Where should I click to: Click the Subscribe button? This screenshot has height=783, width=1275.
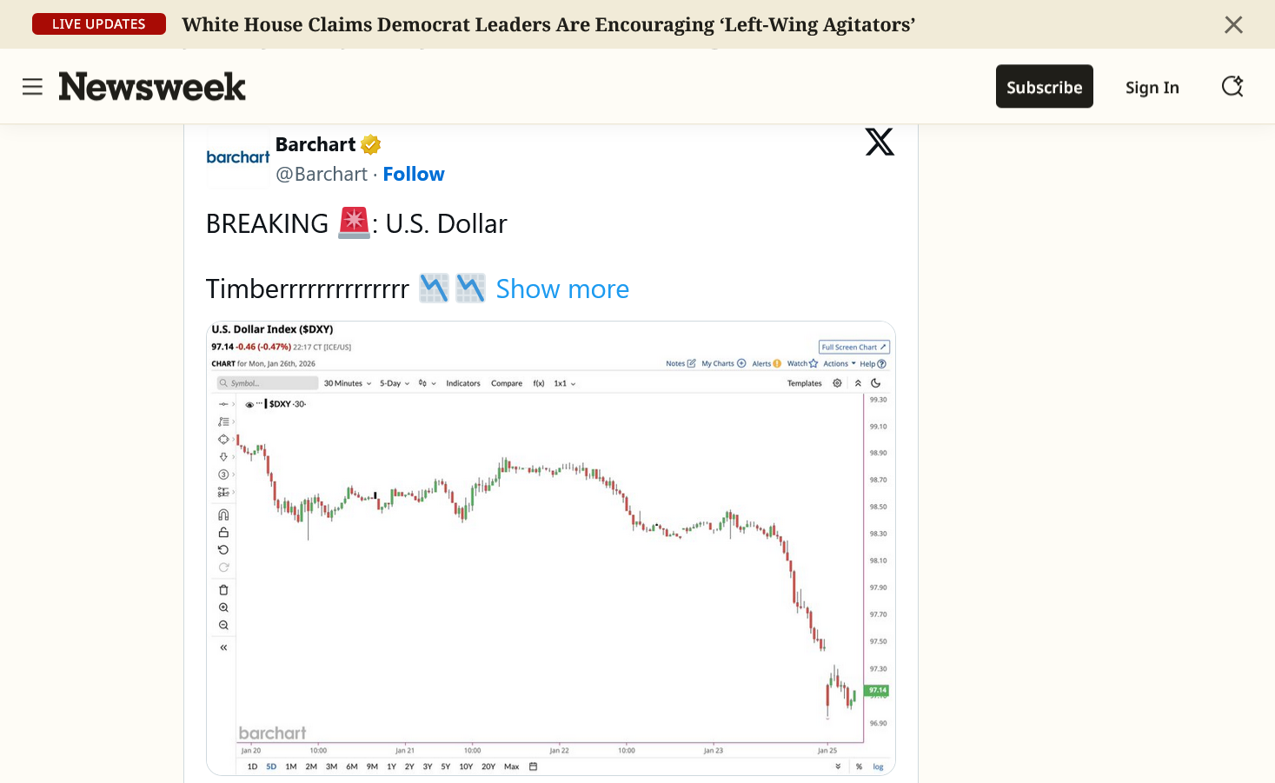1044,87
